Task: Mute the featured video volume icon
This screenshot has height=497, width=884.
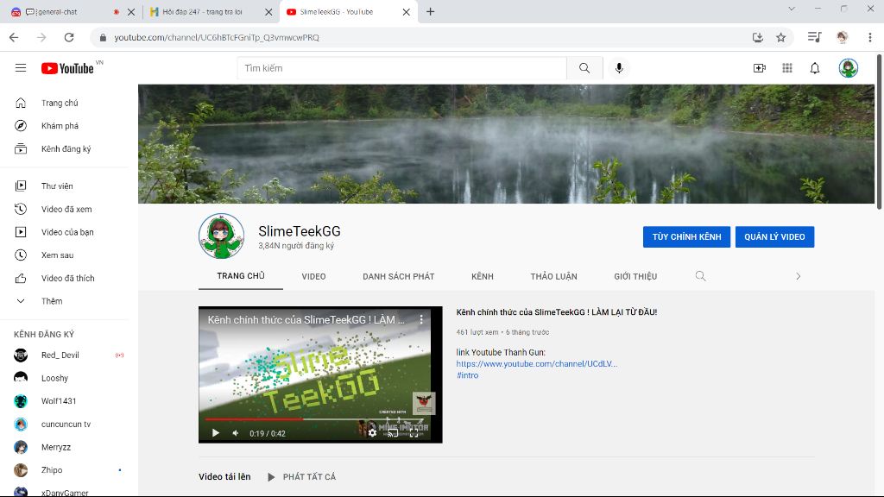Action: point(236,433)
